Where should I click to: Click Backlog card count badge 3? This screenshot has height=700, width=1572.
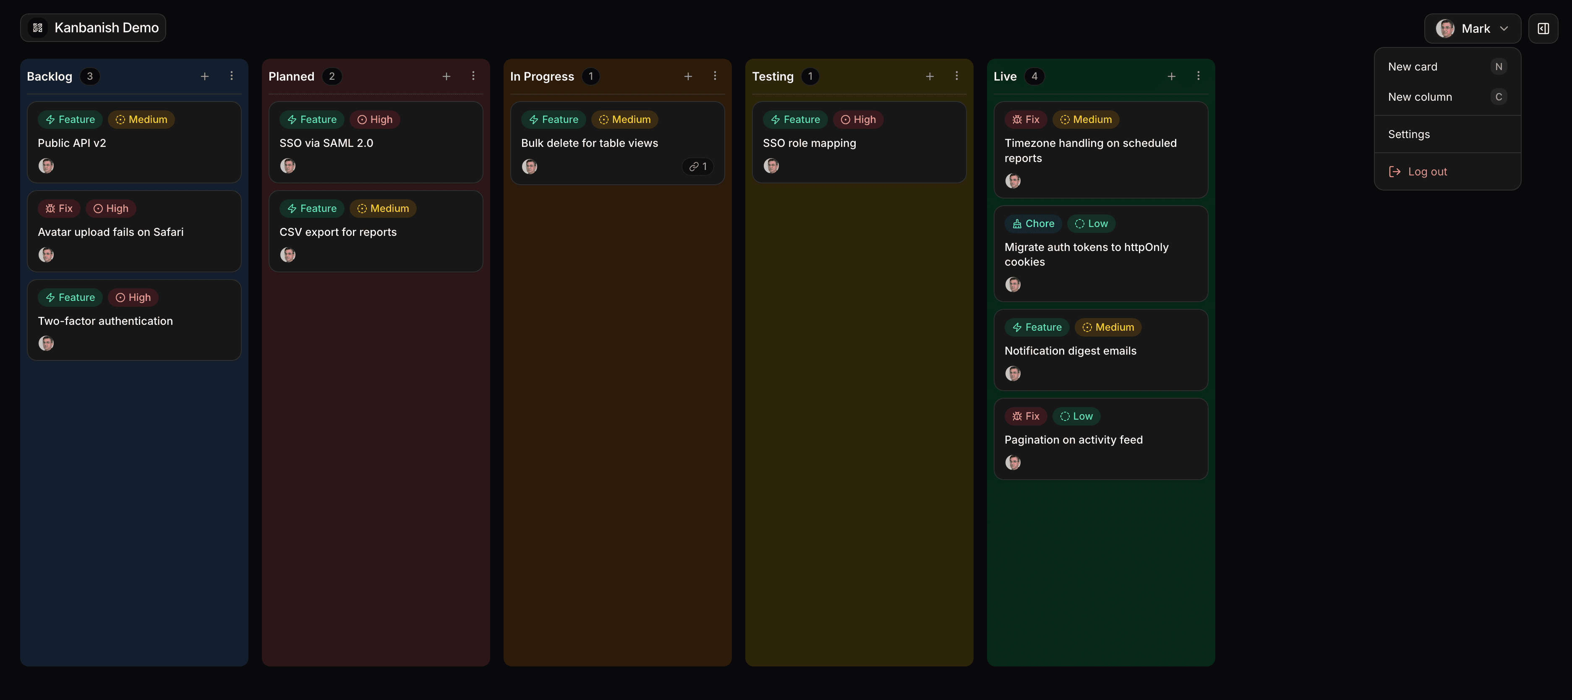click(x=90, y=76)
